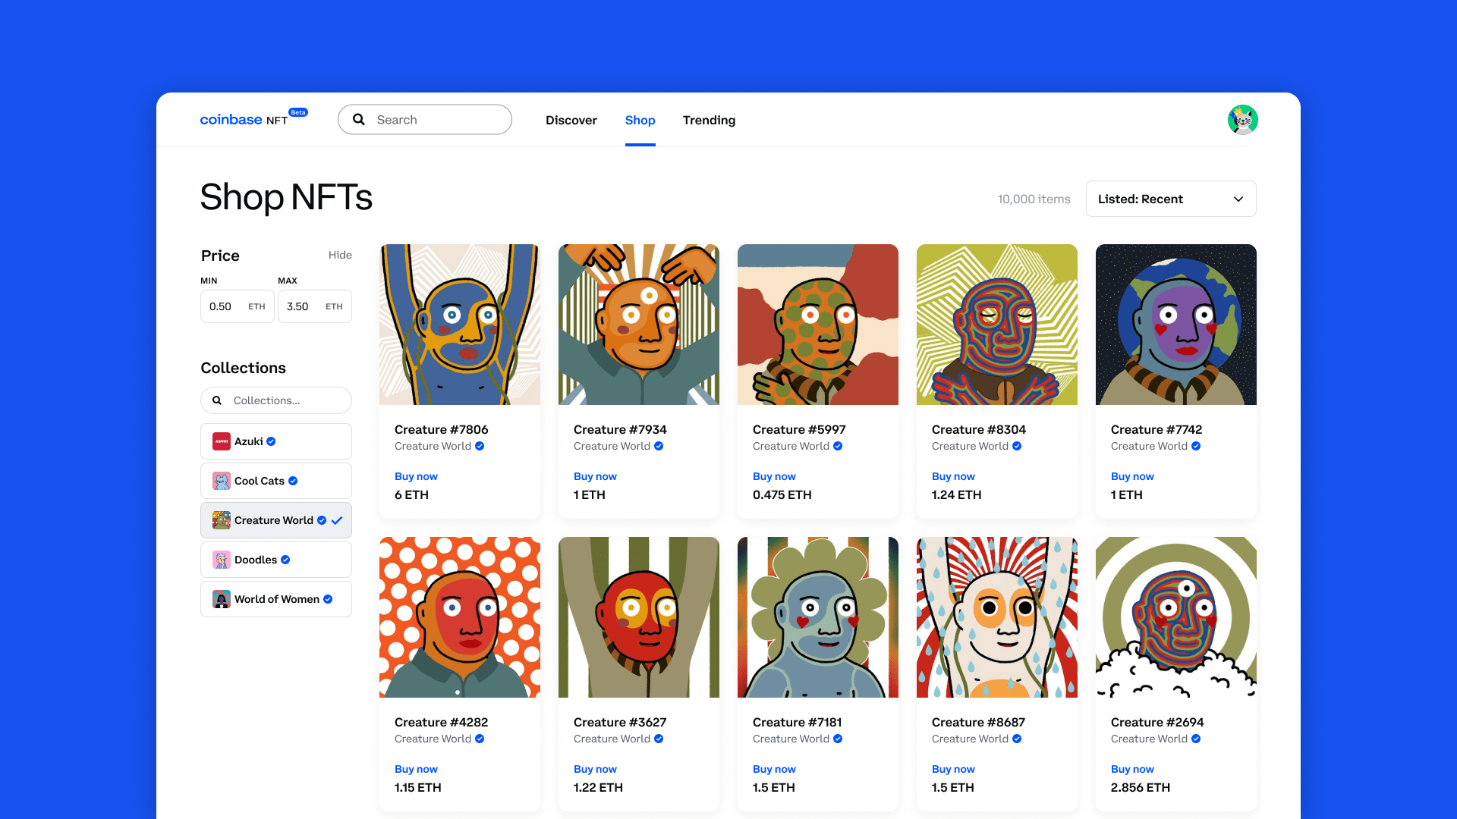Viewport: 1457px width, 819px height.
Task: Click the MIN price input field
Action: (237, 306)
